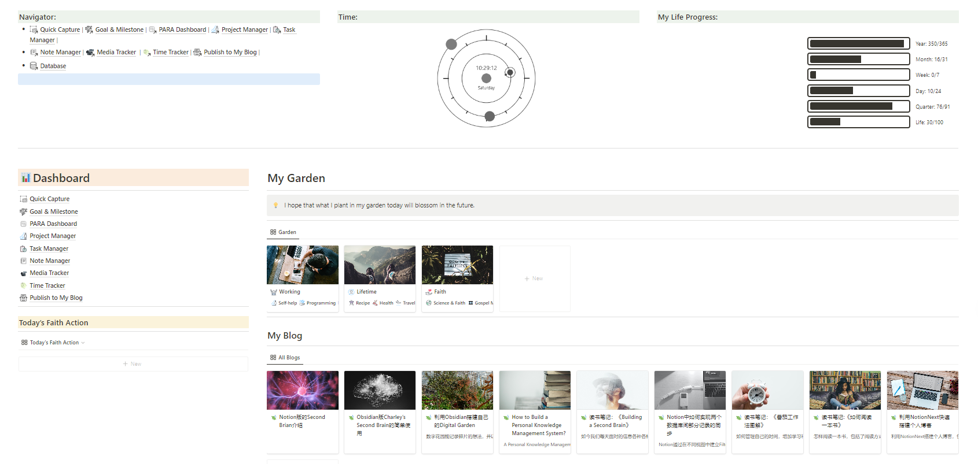Click the Year 350/365 progress bar
Viewport: 978px width, 464px height.
[858, 43]
